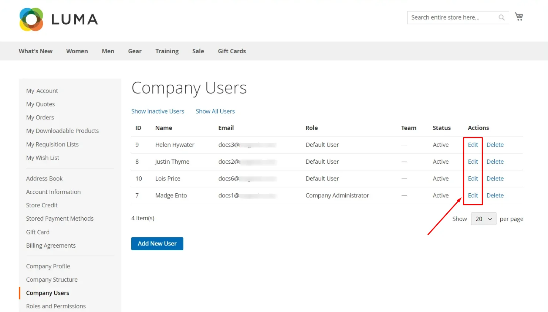548x312 pixels.
Task: Delete user Lois Price
Action: pos(495,178)
